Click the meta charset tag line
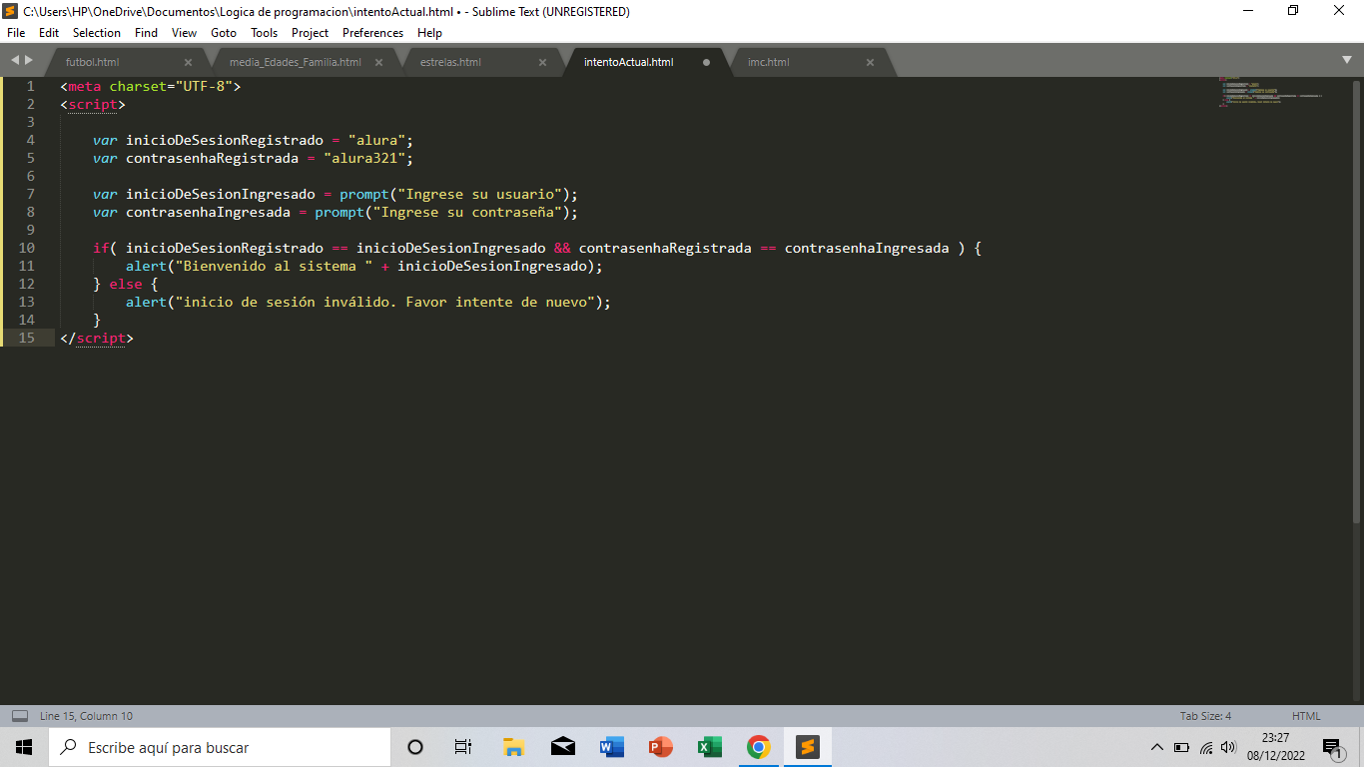This screenshot has height=767, width=1364. pyautogui.click(x=151, y=86)
